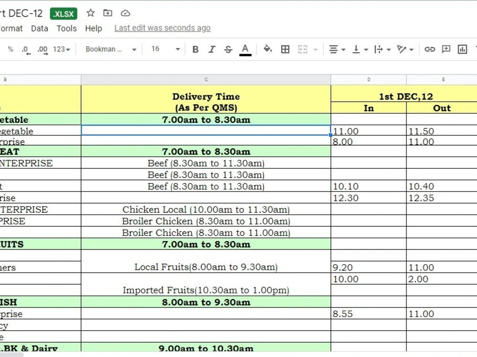Viewport: 477px width, 357px height.
Task: Expand the merge cells options arrow
Action: 315,50
